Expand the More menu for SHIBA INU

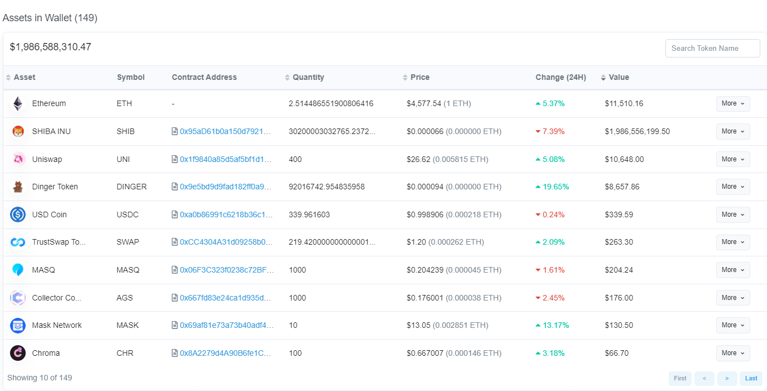click(x=733, y=131)
